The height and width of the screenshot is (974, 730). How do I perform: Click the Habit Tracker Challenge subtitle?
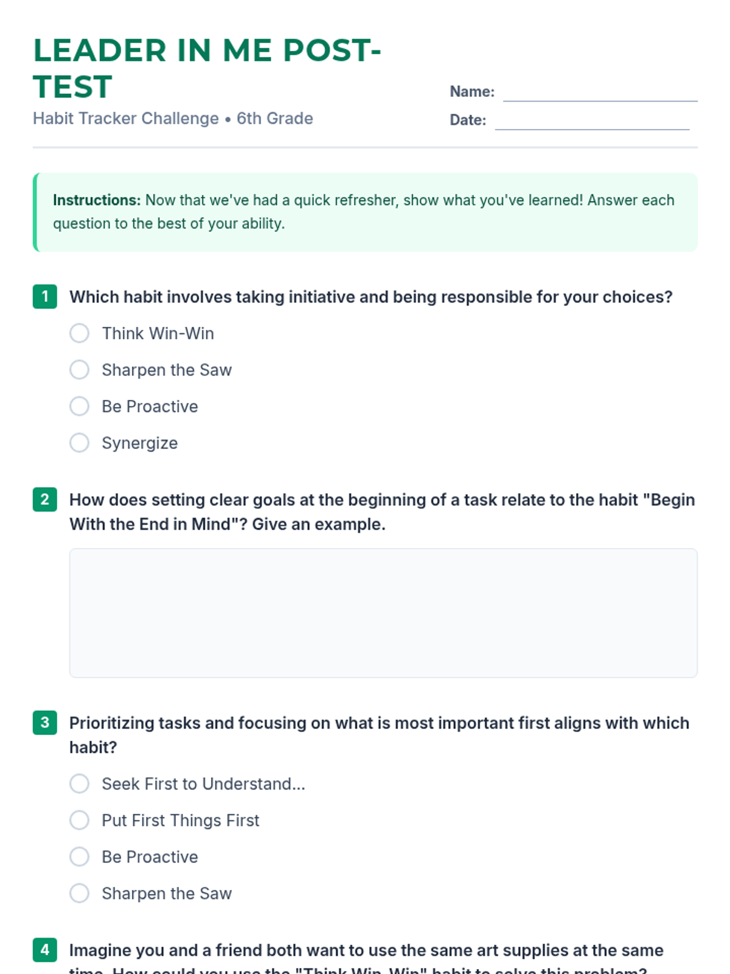173,118
